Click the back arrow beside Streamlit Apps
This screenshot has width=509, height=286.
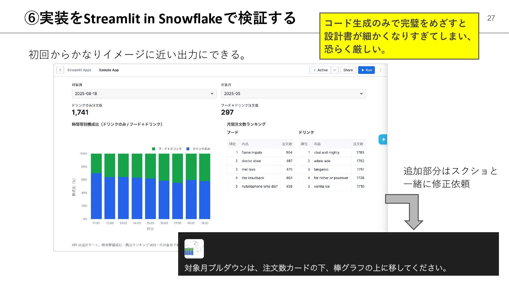(60, 70)
